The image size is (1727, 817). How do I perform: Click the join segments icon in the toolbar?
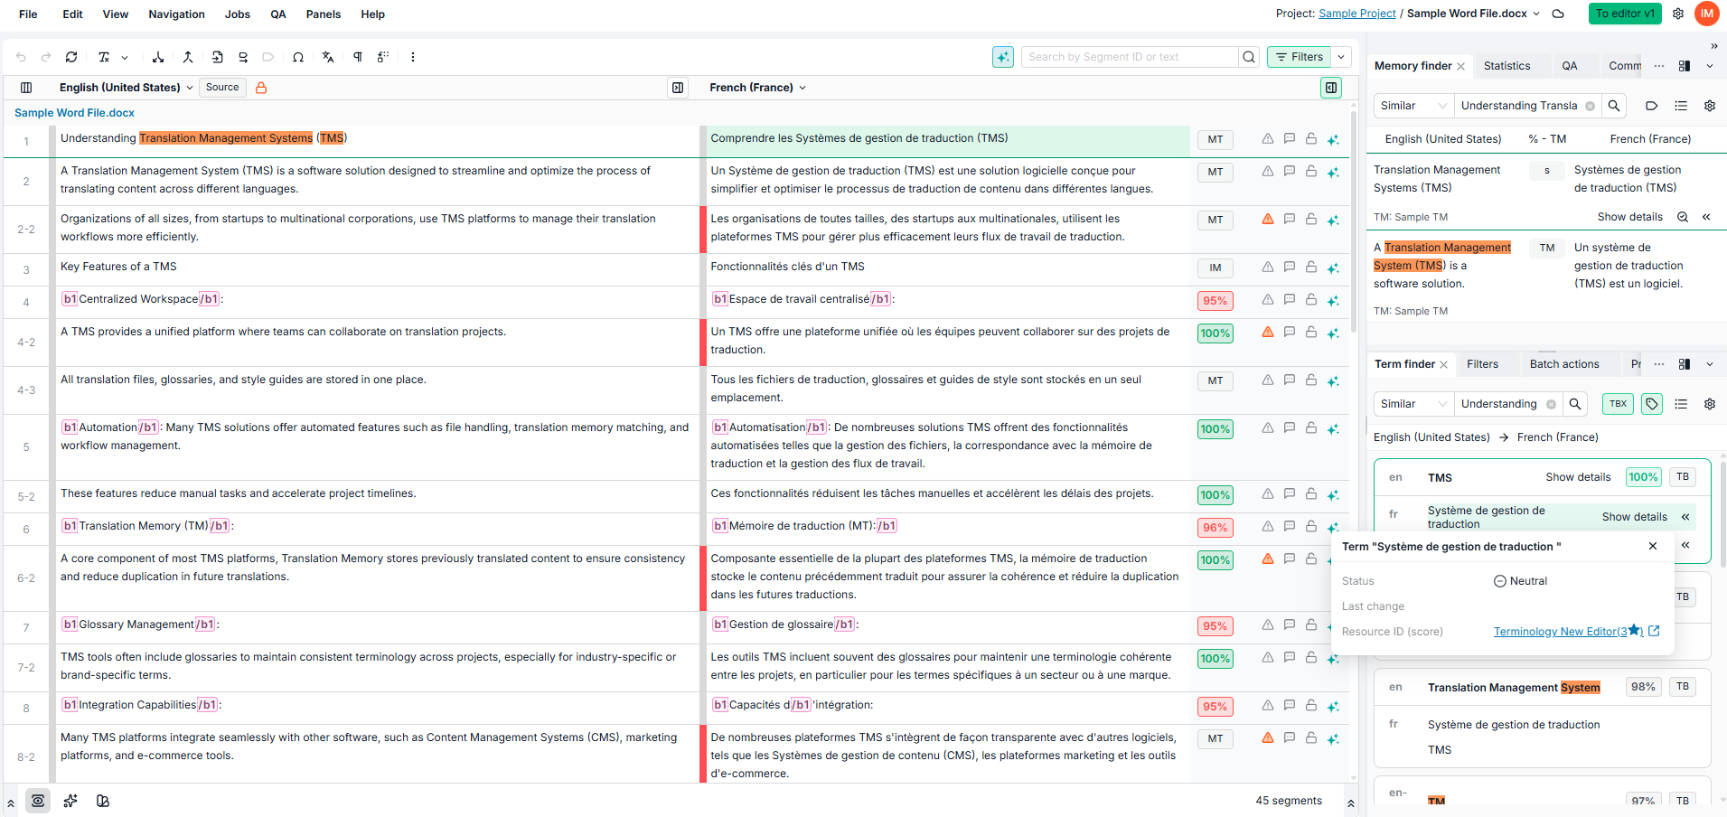coord(188,57)
